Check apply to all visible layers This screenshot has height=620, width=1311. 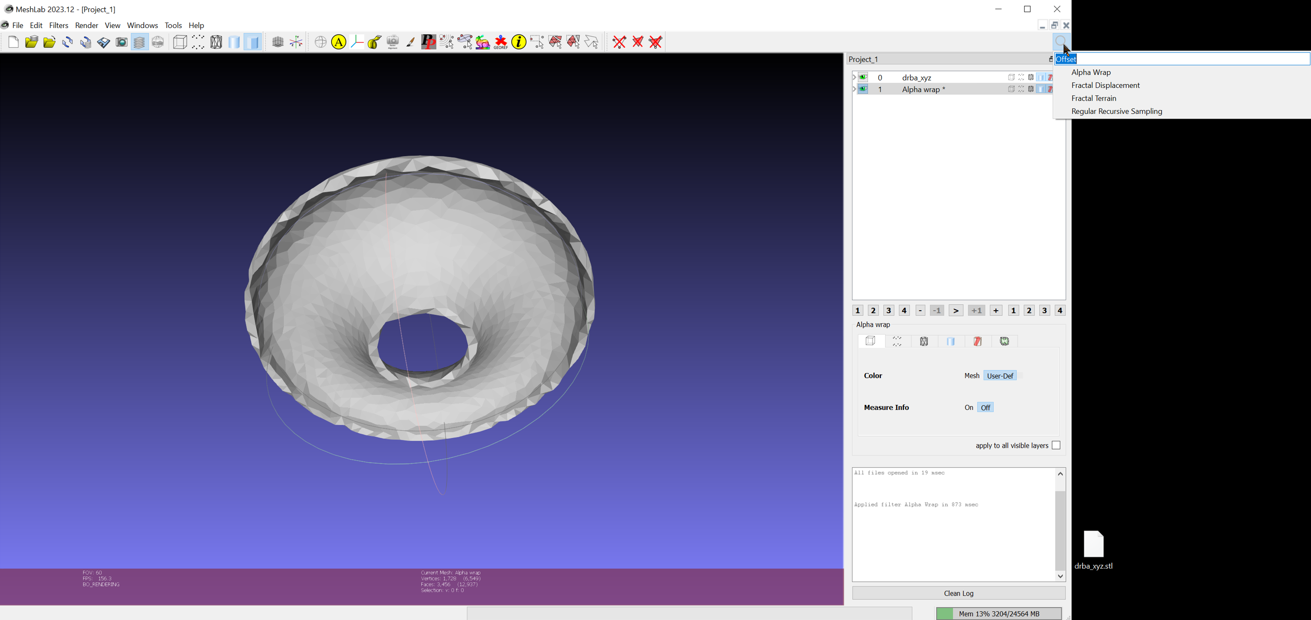tap(1056, 445)
